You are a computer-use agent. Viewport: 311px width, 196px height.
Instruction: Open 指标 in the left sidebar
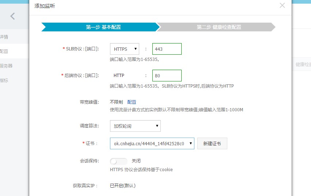click(4, 80)
